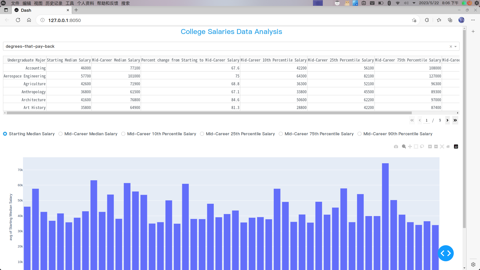
Task: Select Mid-Career 10th Percentile Salary option
Action: tap(123, 134)
